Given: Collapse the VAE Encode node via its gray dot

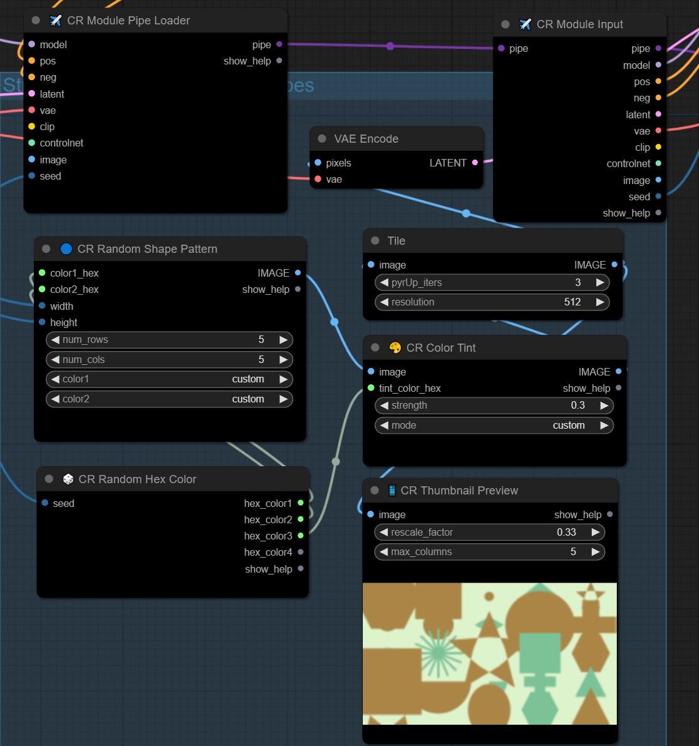Looking at the screenshot, I should [x=322, y=139].
